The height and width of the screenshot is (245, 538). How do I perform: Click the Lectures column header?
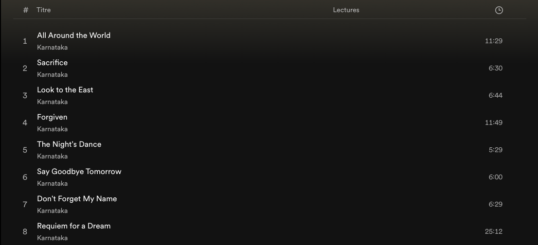pyautogui.click(x=346, y=10)
